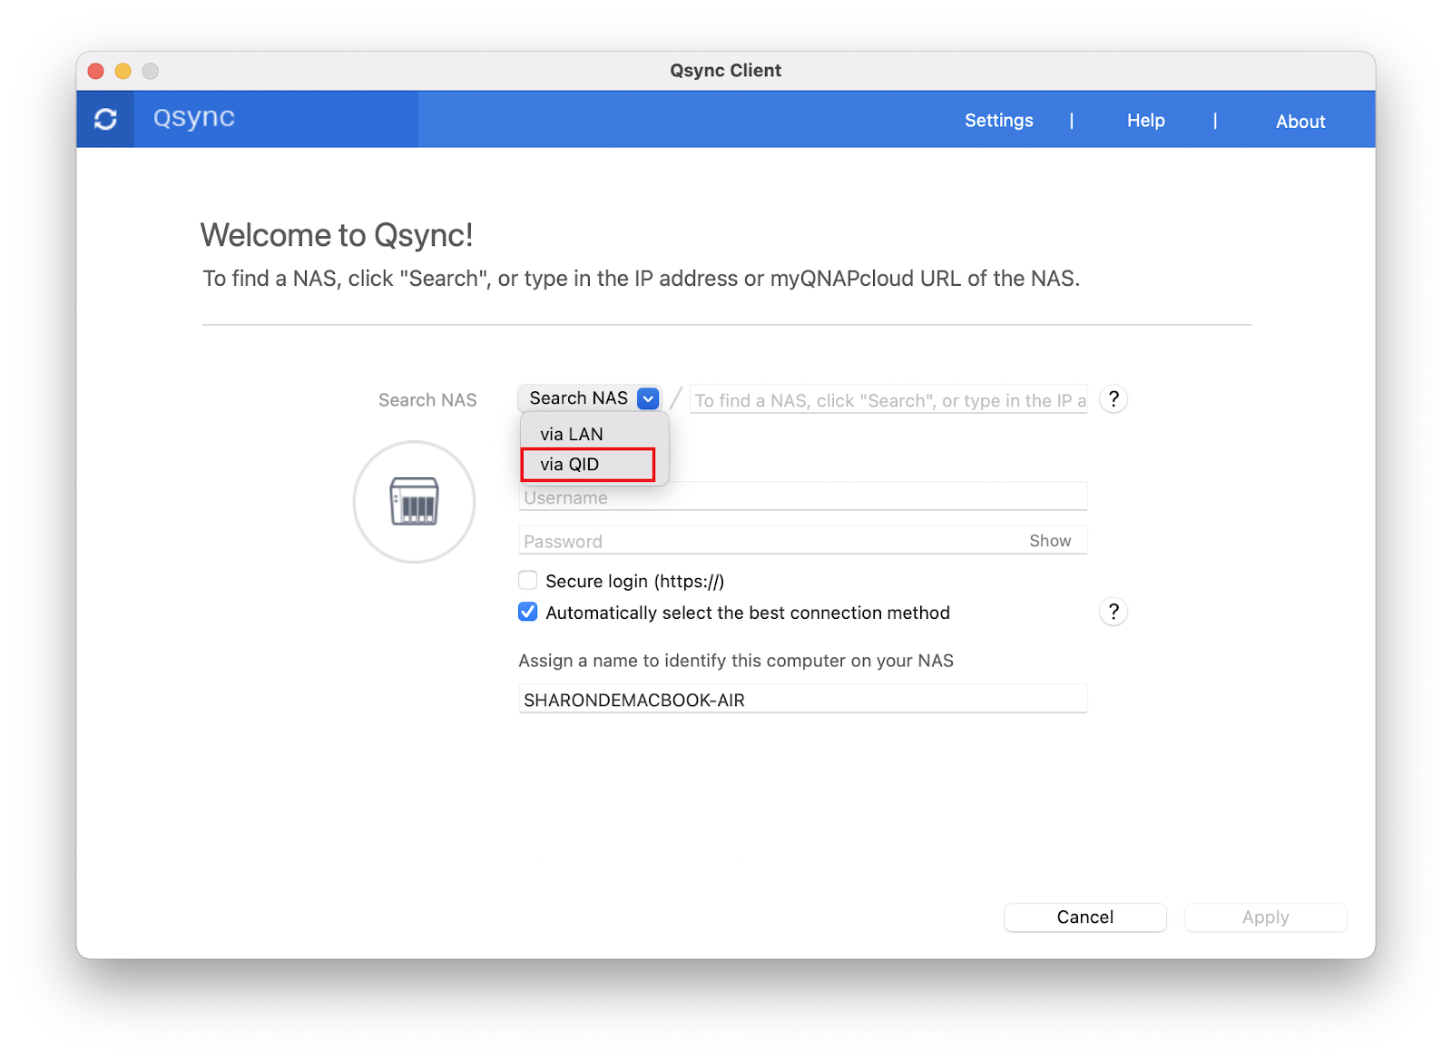Click the computer name field SHARONDEMACBOOK-AIR
This screenshot has height=1060, width=1452.
point(802,700)
